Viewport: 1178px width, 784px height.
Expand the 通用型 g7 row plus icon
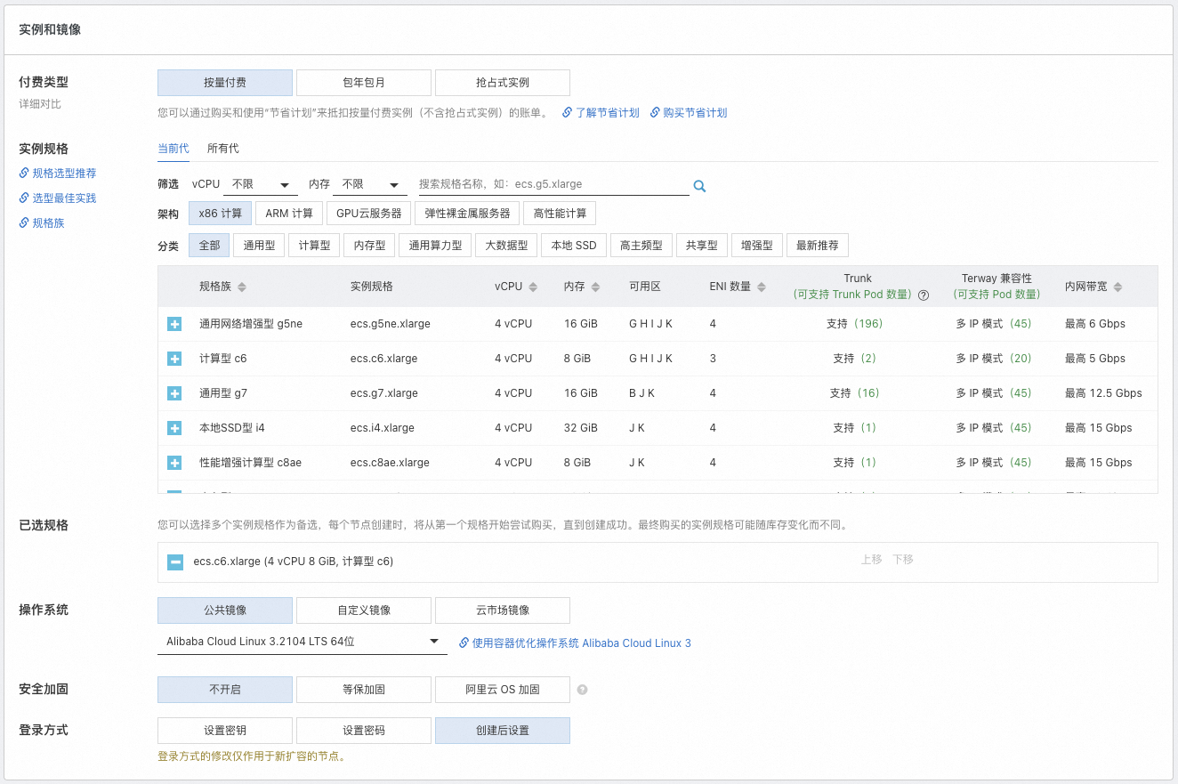pos(174,393)
